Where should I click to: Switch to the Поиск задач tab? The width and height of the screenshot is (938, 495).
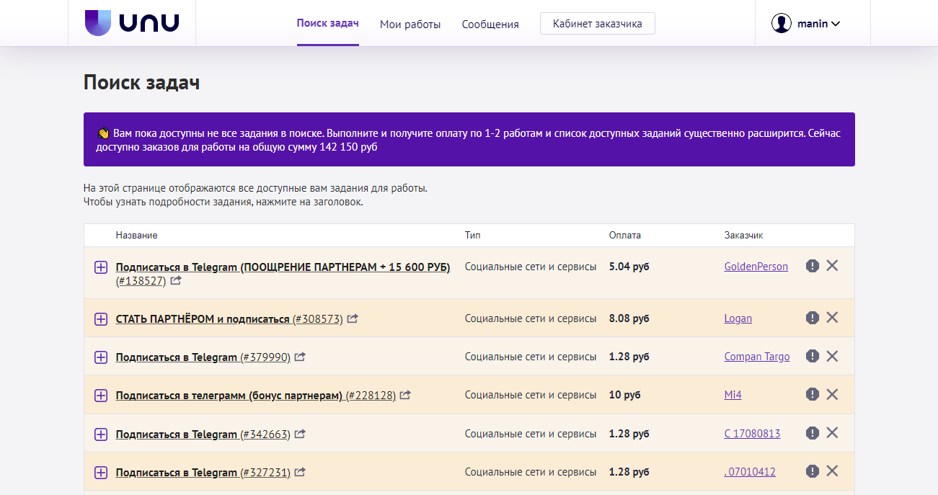(x=327, y=23)
